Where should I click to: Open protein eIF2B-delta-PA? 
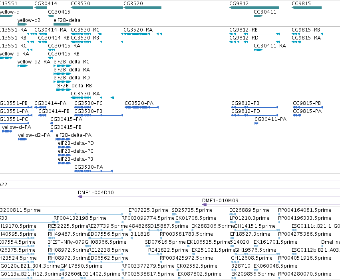coord(74,135)
